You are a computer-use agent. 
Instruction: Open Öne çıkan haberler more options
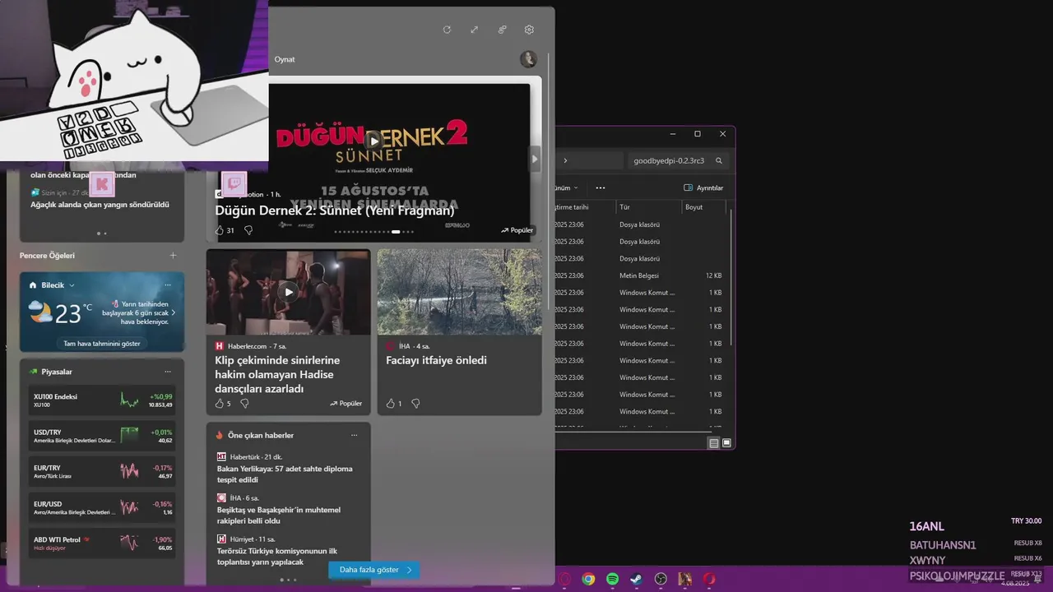pos(355,435)
